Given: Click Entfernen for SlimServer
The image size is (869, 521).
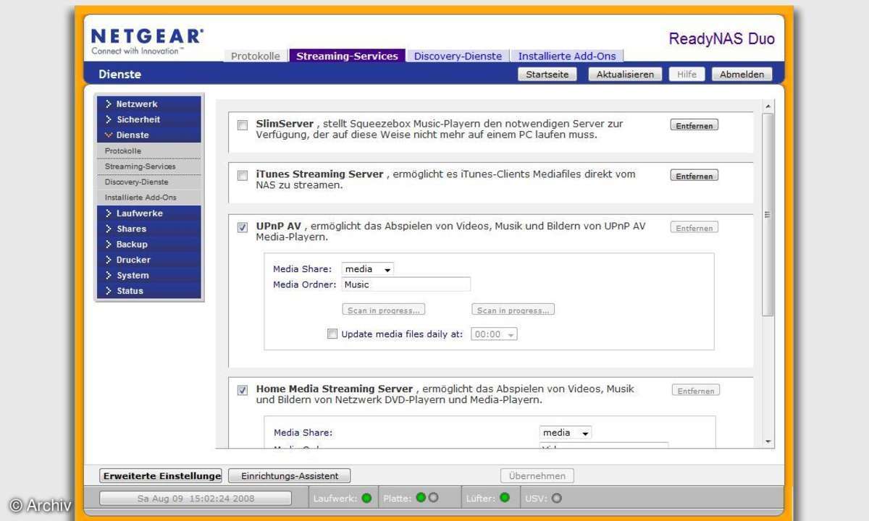Looking at the screenshot, I should coord(694,125).
